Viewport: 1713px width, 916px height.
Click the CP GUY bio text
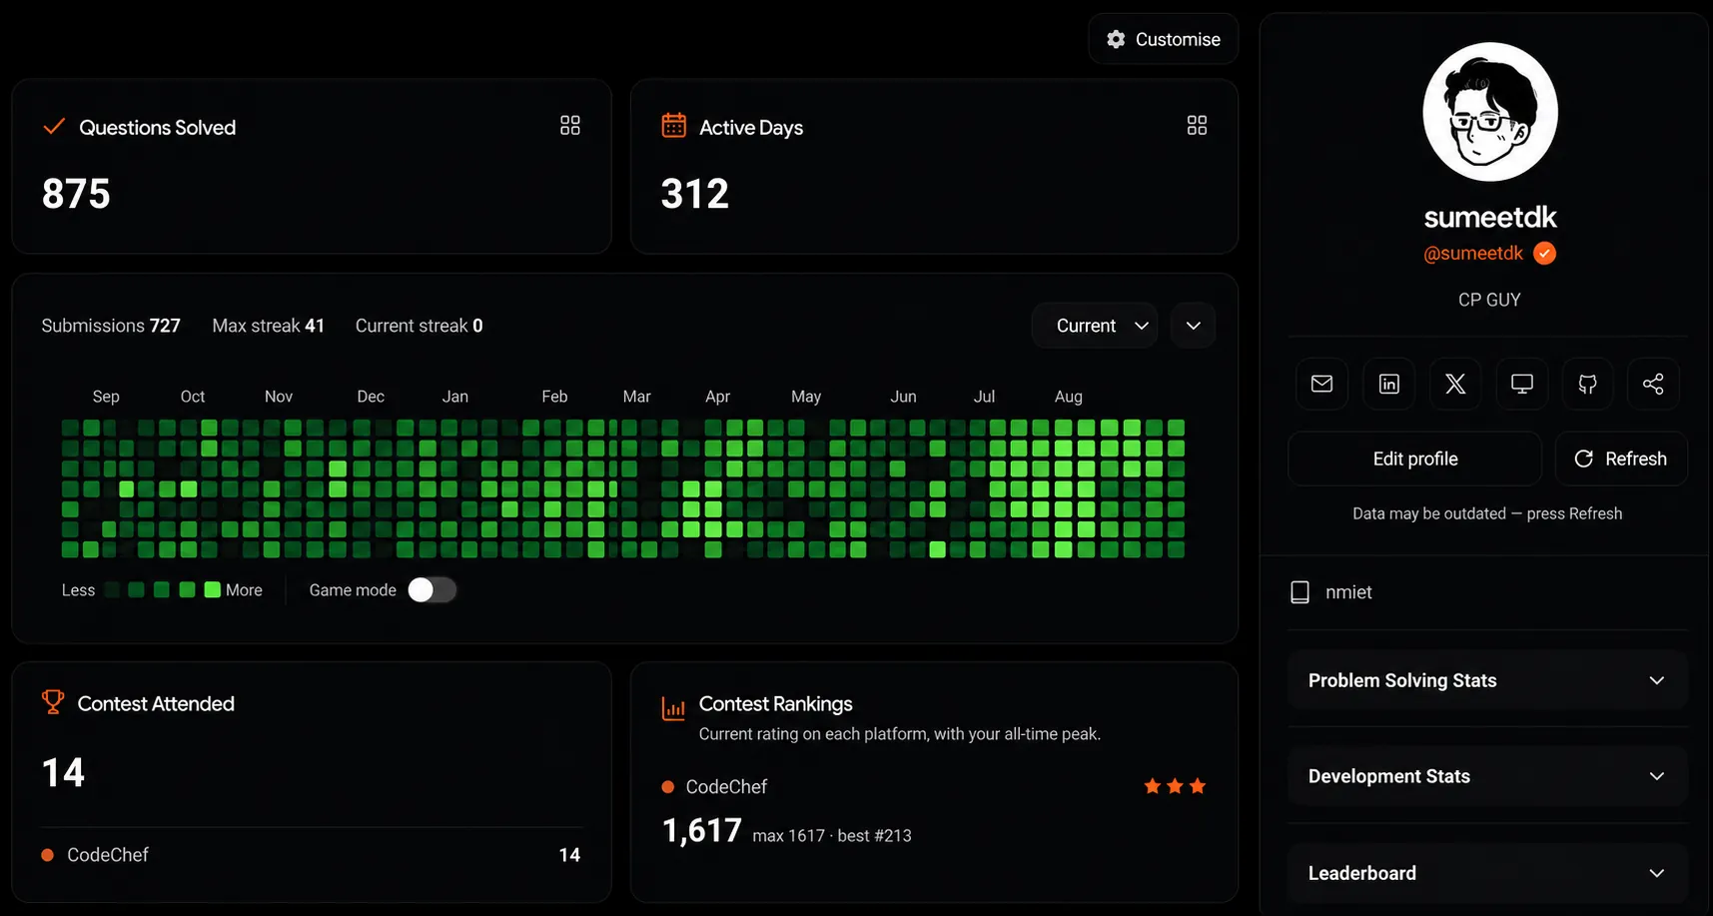[1489, 300]
